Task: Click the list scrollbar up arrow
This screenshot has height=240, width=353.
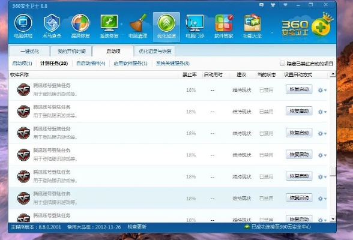Action: (x=333, y=74)
